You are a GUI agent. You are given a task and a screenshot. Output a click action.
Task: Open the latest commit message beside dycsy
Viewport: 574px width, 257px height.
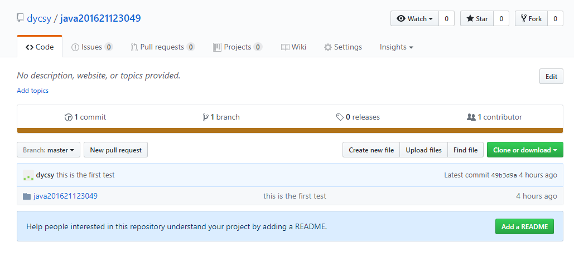[85, 175]
